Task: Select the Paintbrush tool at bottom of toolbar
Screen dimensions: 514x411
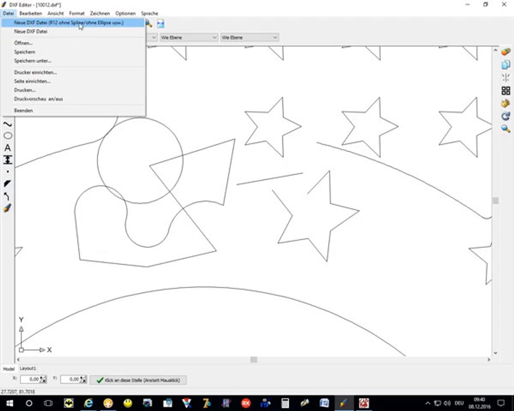Action: coord(7,208)
